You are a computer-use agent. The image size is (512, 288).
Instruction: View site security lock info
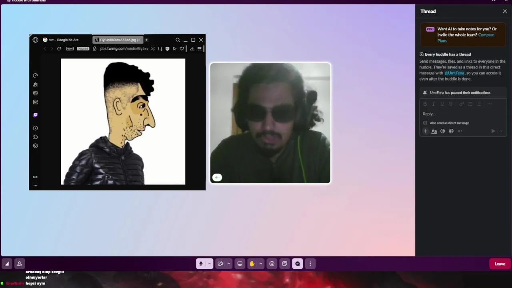click(95, 49)
